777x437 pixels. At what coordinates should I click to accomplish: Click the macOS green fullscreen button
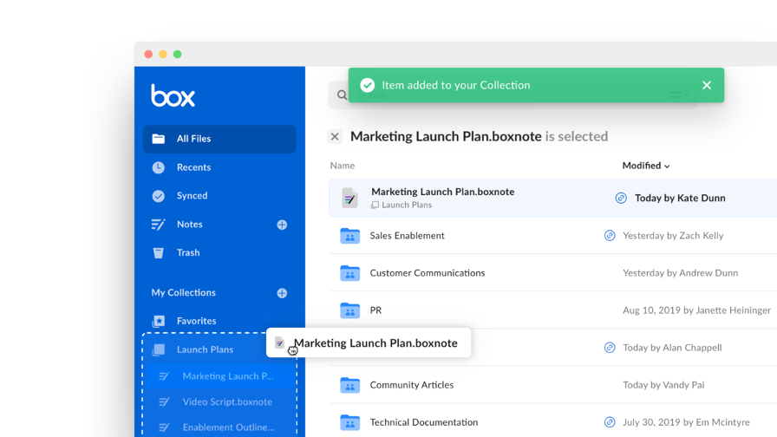(x=178, y=54)
